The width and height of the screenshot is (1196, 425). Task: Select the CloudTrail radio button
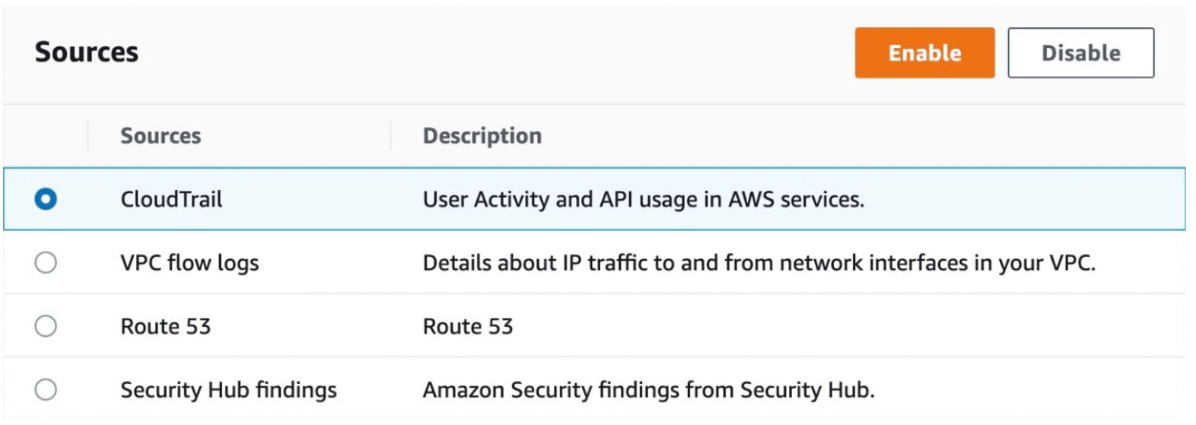pos(46,199)
